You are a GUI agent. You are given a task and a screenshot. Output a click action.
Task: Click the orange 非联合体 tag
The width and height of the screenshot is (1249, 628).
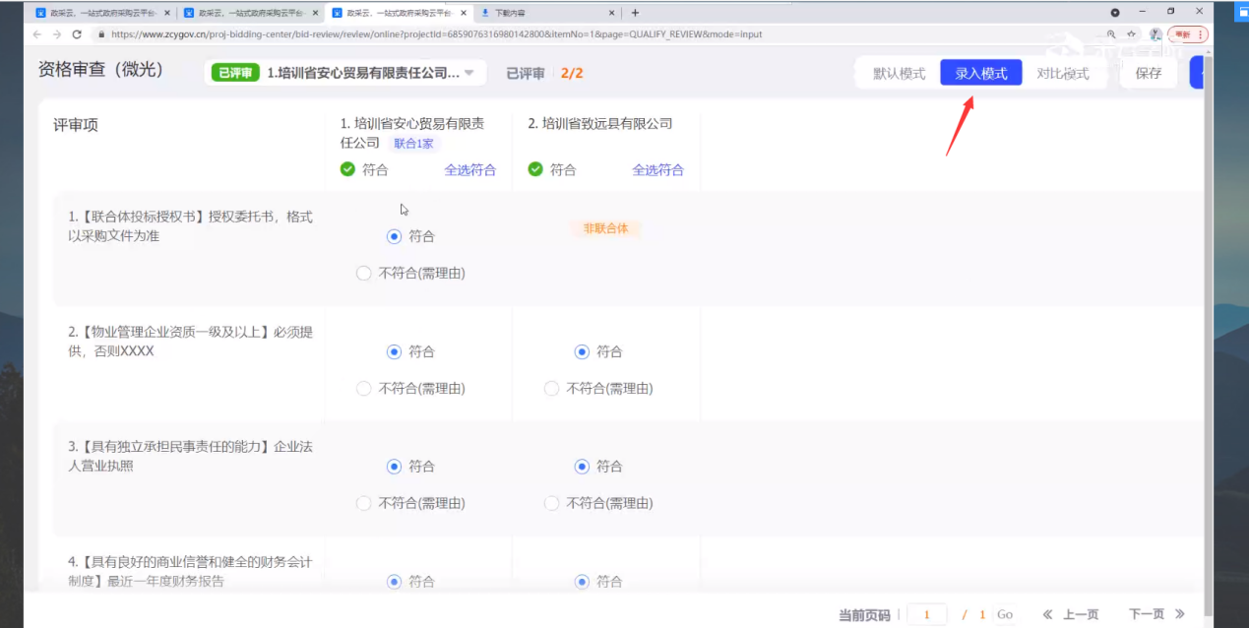click(x=605, y=228)
